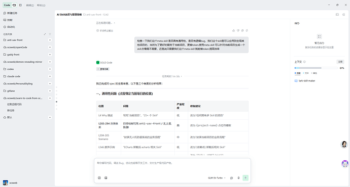Add task to Learn-to-cook project with plus
The image size is (350, 187).
coord(50,98)
